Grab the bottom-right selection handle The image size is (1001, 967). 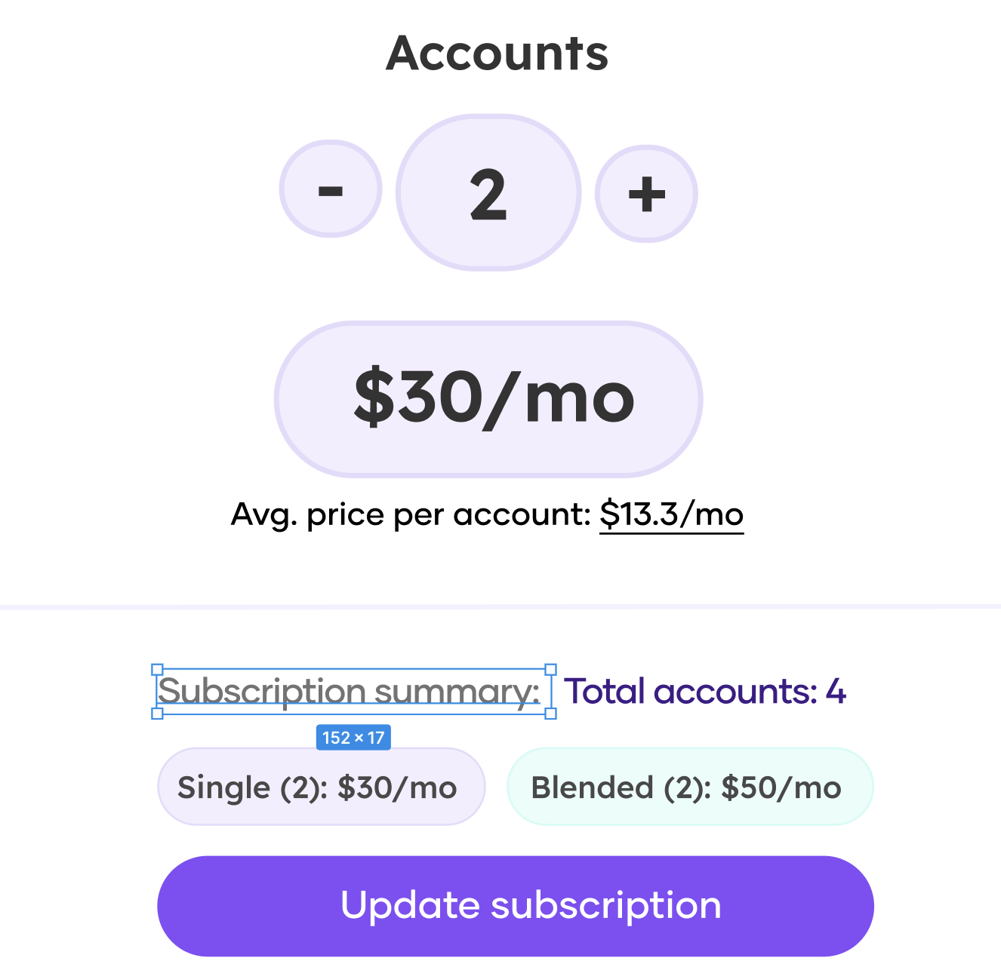click(551, 713)
